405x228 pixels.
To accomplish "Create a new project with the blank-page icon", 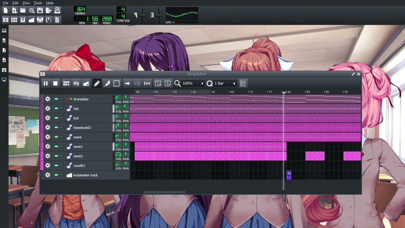I will [6, 10].
